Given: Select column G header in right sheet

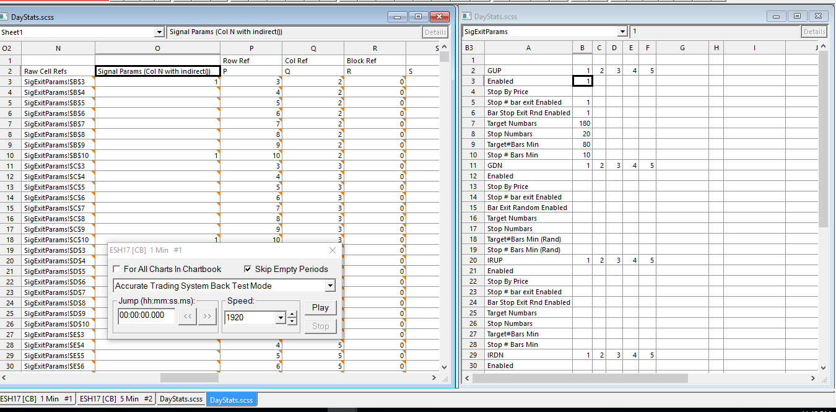Looking at the screenshot, I should tap(682, 48).
